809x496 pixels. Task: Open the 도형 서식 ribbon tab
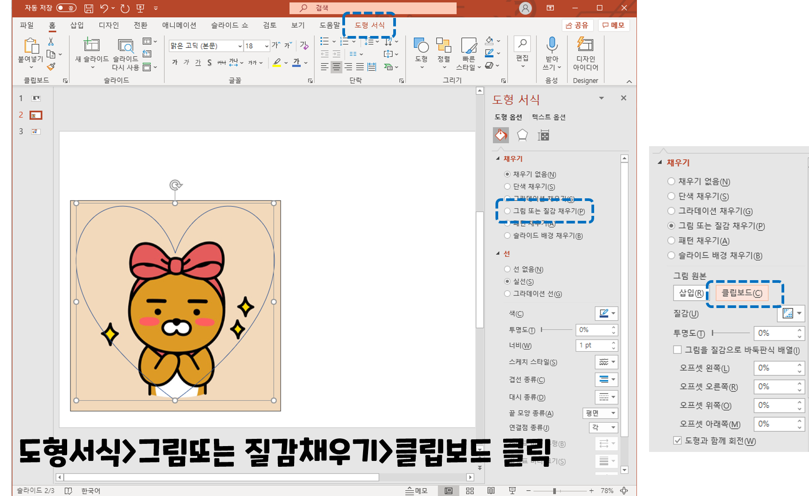(x=370, y=25)
